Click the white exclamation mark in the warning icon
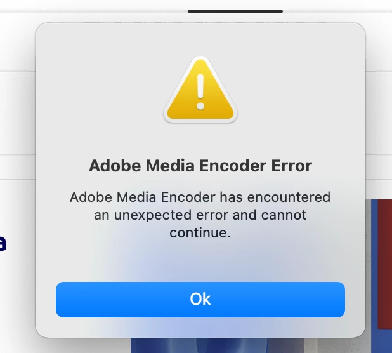 point(200,92)
